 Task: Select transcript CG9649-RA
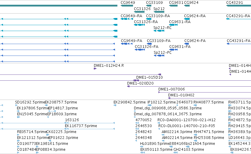131,16
